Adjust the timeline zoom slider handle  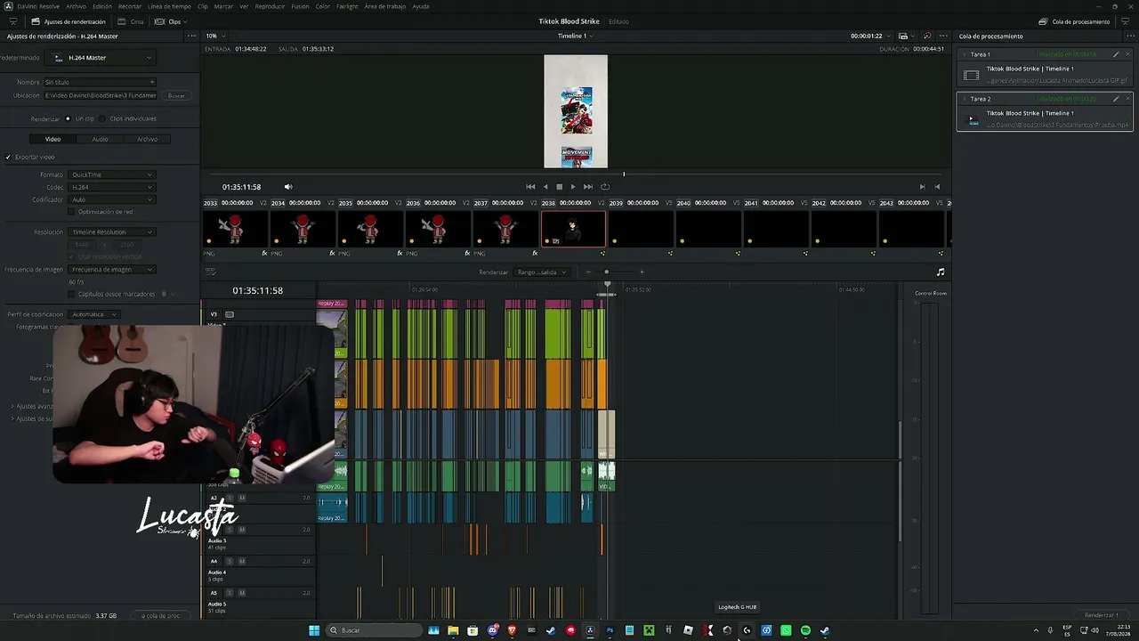pyautogui.click(x=607, y=272)
